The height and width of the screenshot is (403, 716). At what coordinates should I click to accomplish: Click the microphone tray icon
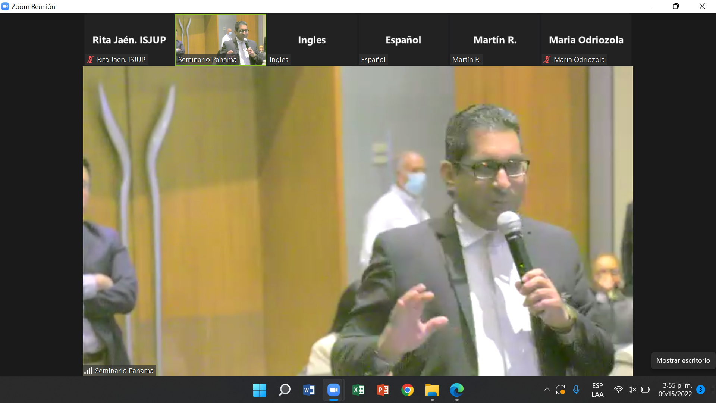pos(576,390)
